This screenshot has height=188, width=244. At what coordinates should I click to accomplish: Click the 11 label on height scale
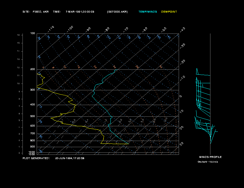(x=18, y=76)
